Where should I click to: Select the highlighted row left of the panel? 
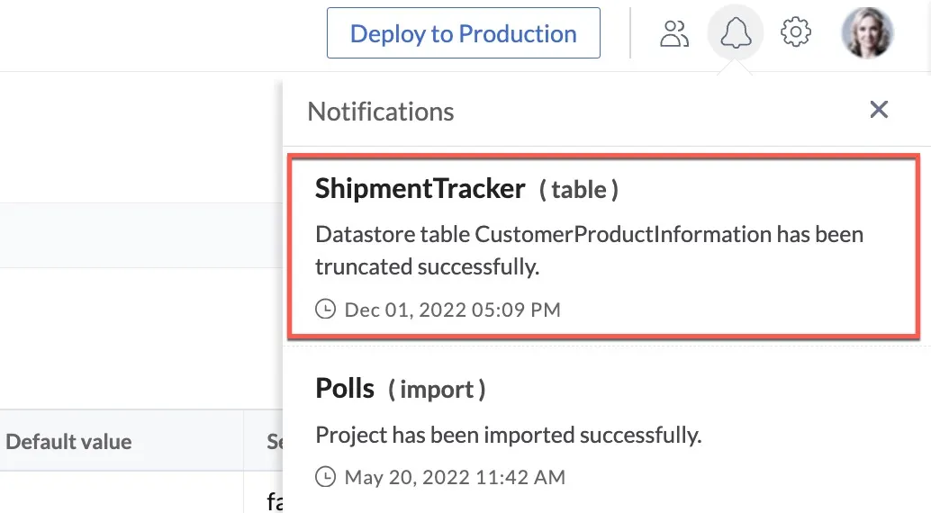click(x=141, y=235)
